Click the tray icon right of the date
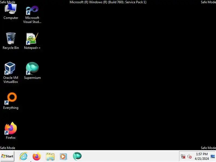 tap(212, 157)
